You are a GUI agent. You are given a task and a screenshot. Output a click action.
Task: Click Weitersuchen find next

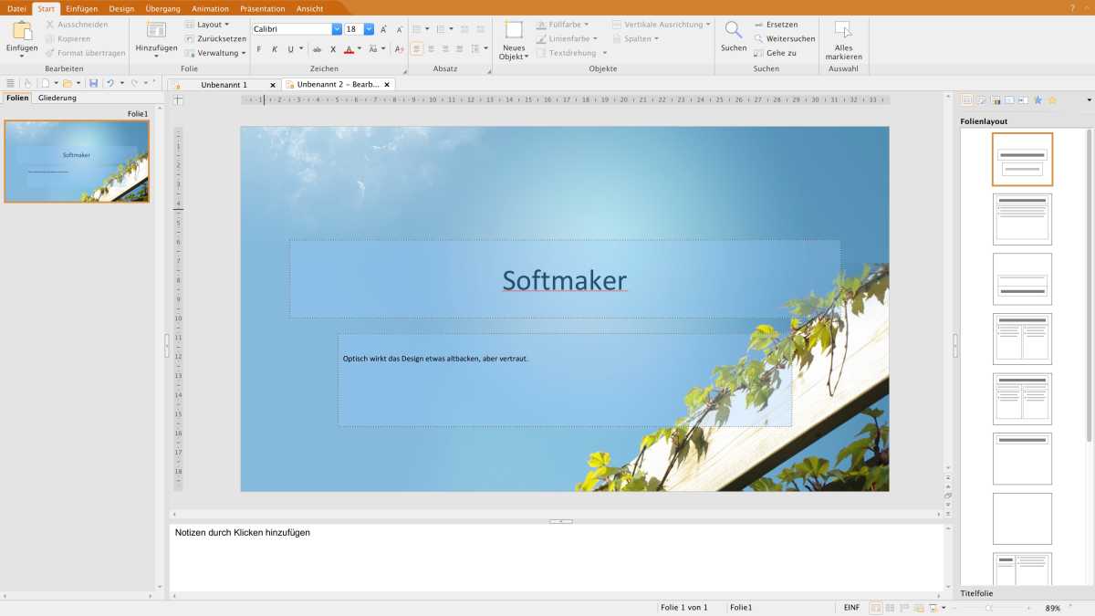(785, 38)
